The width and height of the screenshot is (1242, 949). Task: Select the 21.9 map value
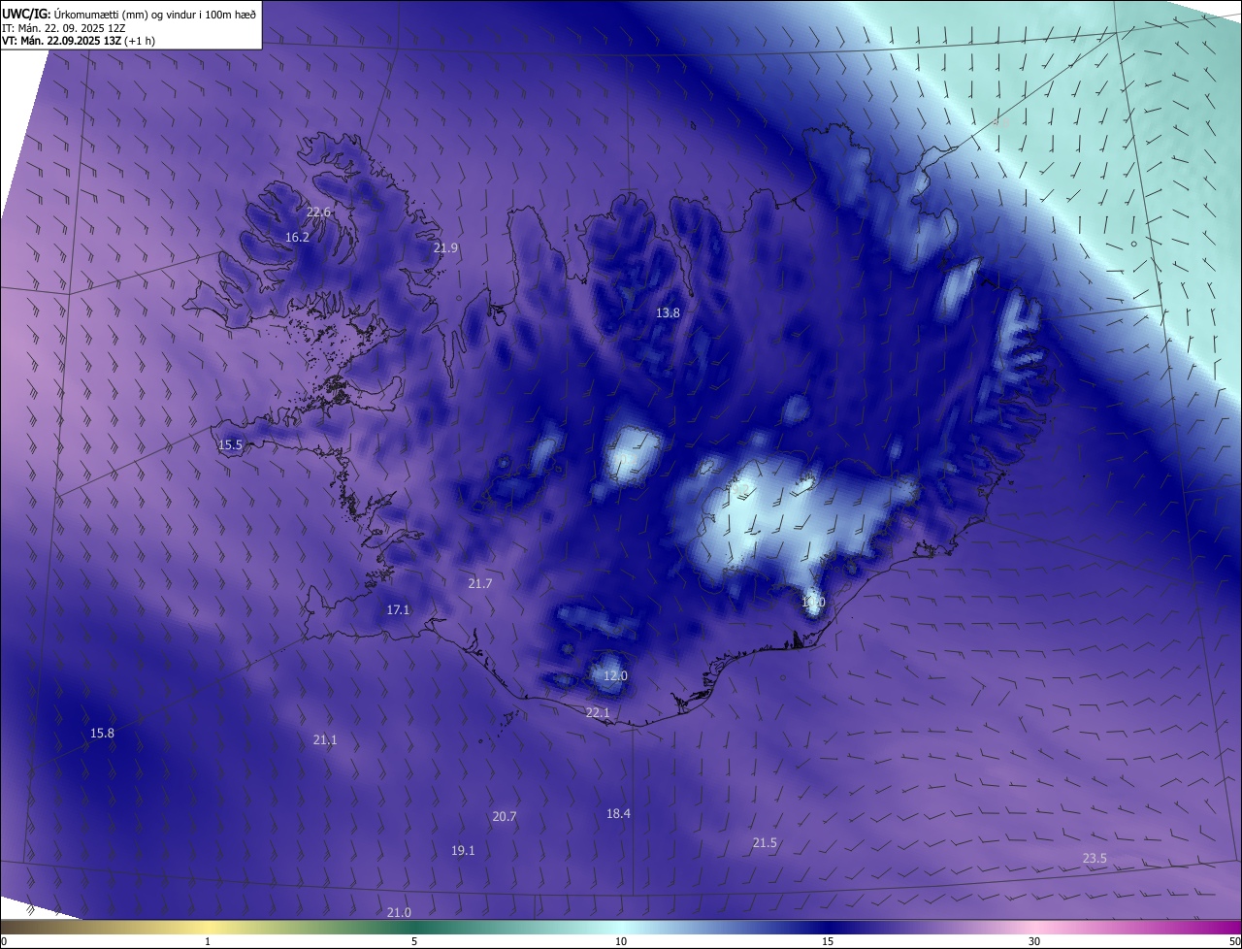(445, 247)
